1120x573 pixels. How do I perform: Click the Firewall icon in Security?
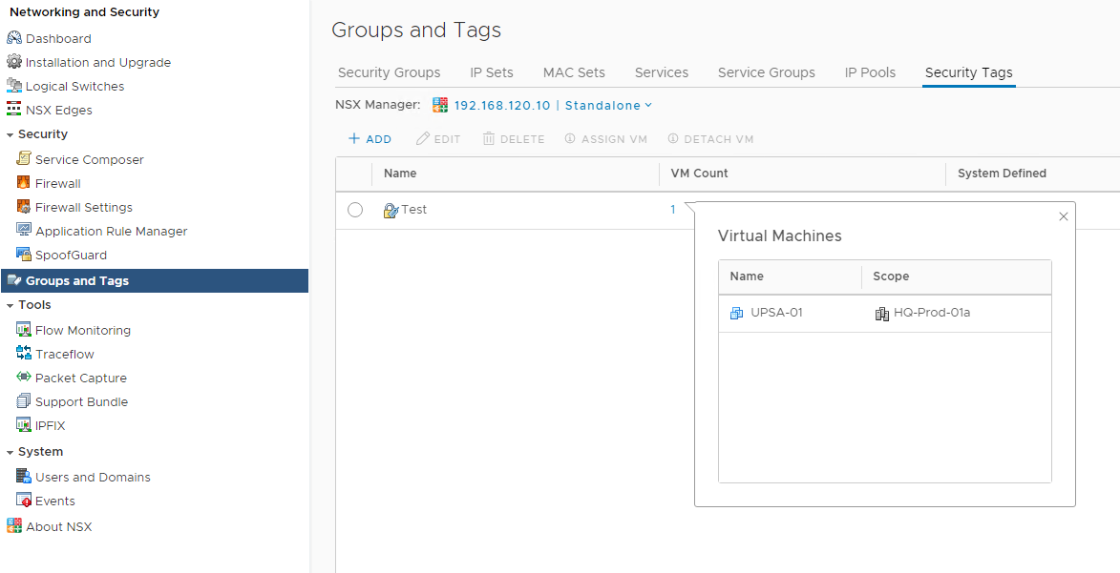(x=24, y=183)
